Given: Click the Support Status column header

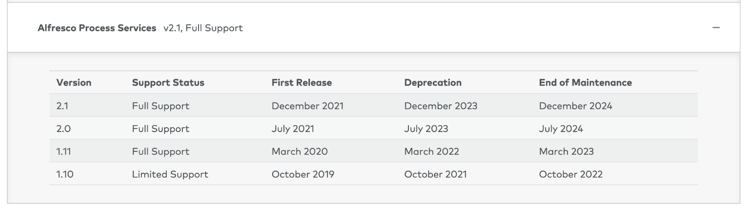Looking at the screenshot, I should pyautogui.click(x=168, y=83).
